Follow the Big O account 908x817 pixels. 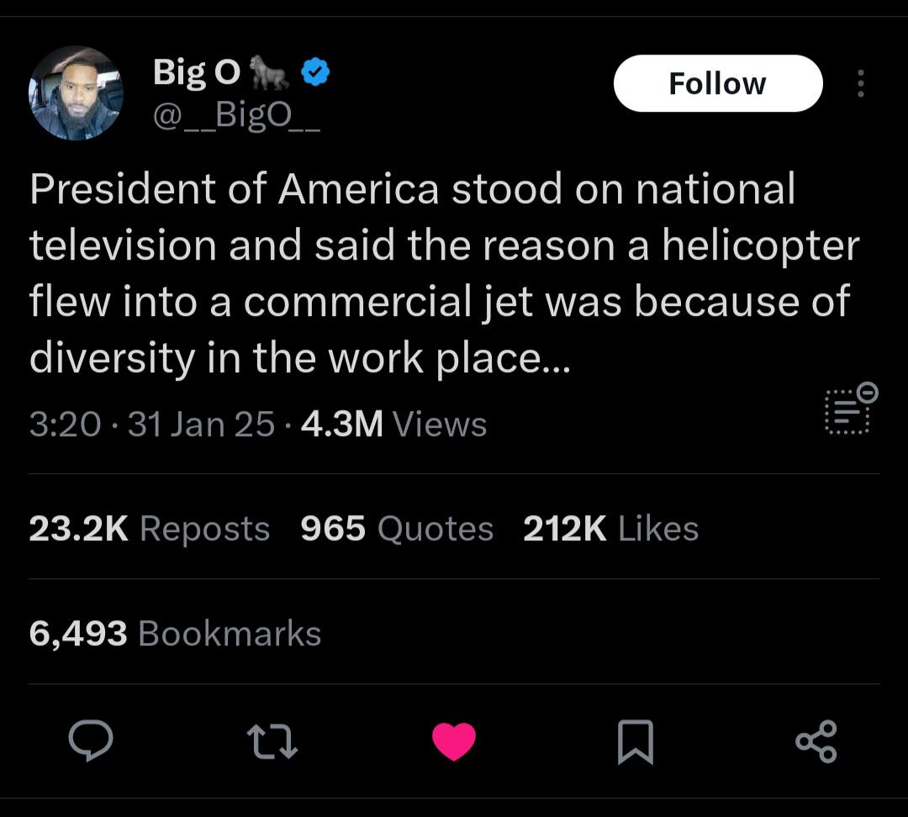point(718,83)
